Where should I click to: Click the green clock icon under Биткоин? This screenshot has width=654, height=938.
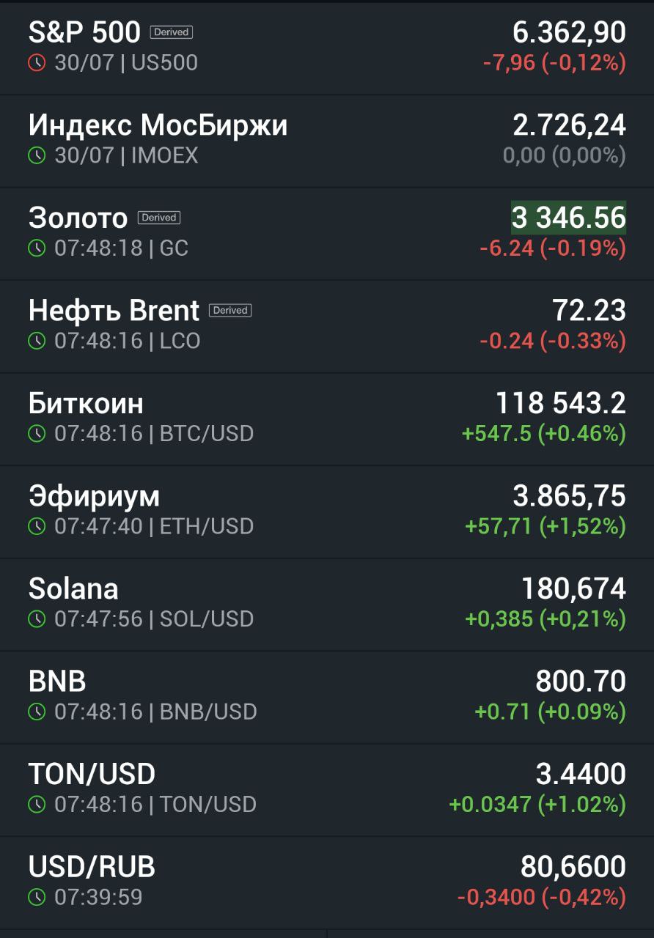coord(37,434)
